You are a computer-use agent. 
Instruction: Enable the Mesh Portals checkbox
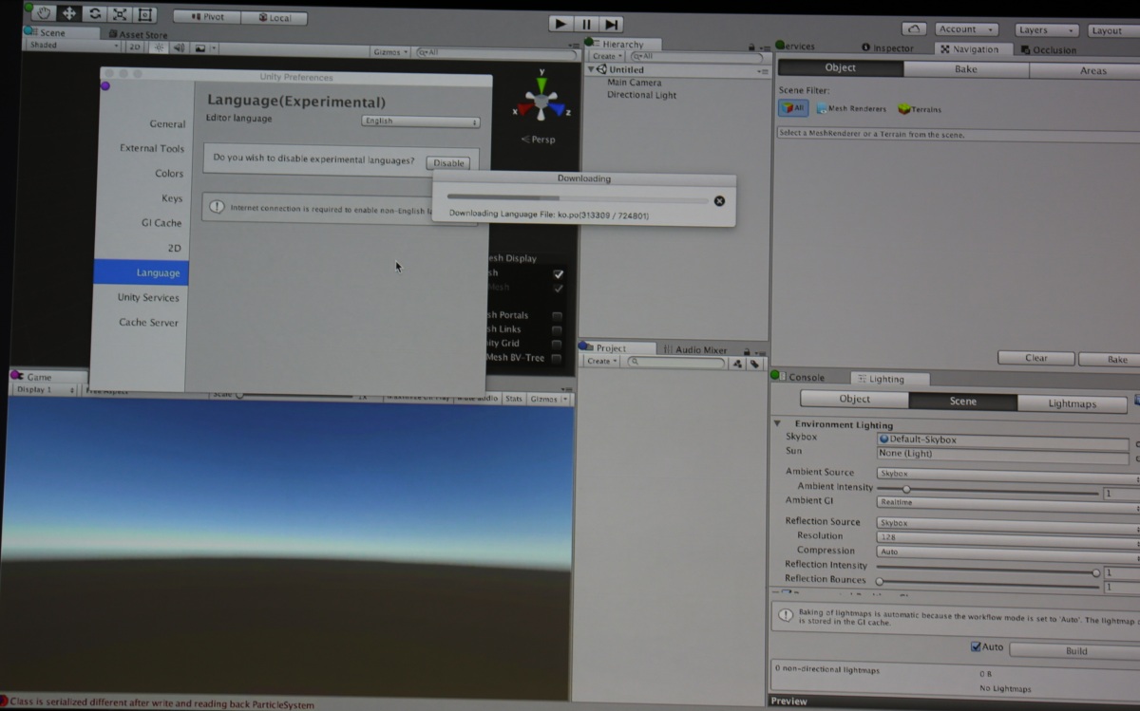(557, 316)
